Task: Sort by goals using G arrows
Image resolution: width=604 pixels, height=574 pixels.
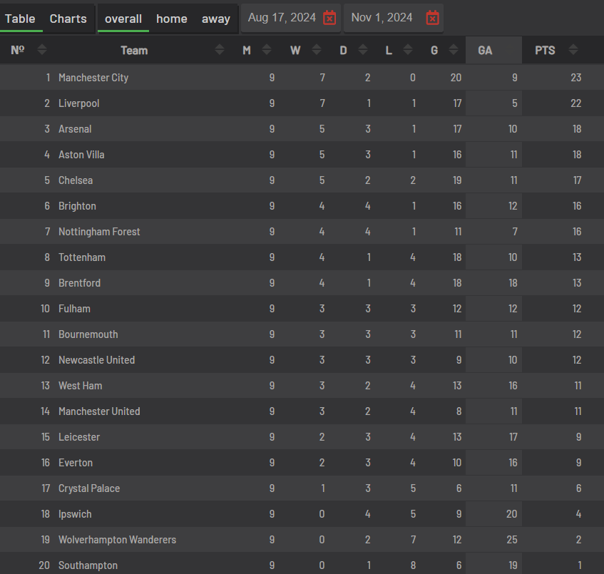Action: click(454, 50)
